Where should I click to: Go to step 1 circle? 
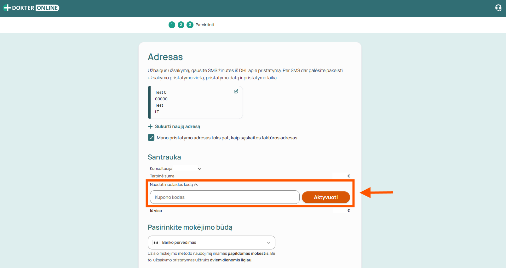click(x=172, y=25)
